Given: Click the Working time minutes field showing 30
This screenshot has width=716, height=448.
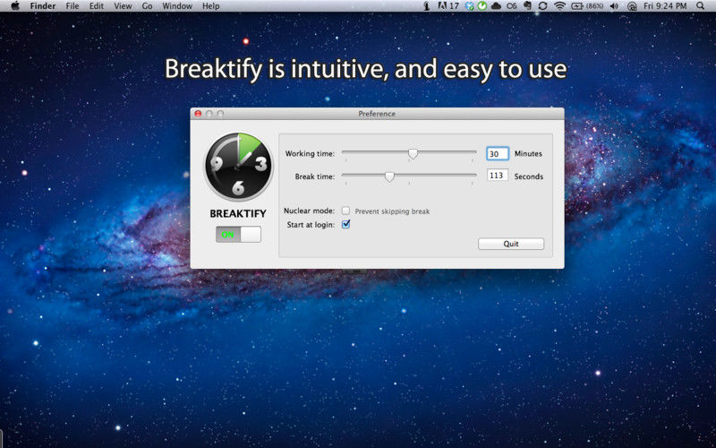Looking at the screenshot, I should (x=498, y=154).
